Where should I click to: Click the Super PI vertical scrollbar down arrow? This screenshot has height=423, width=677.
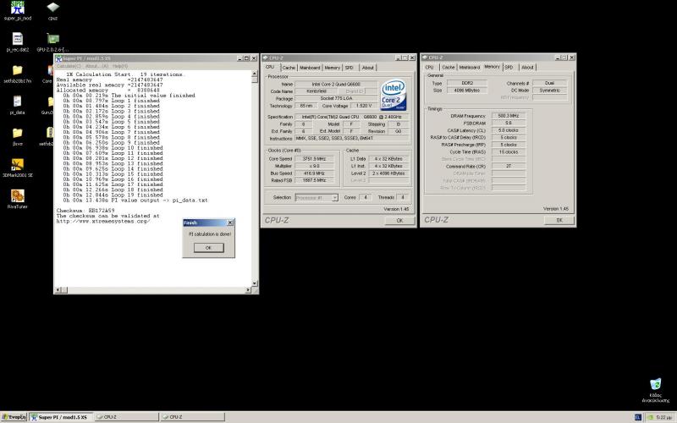pos(255,283)
